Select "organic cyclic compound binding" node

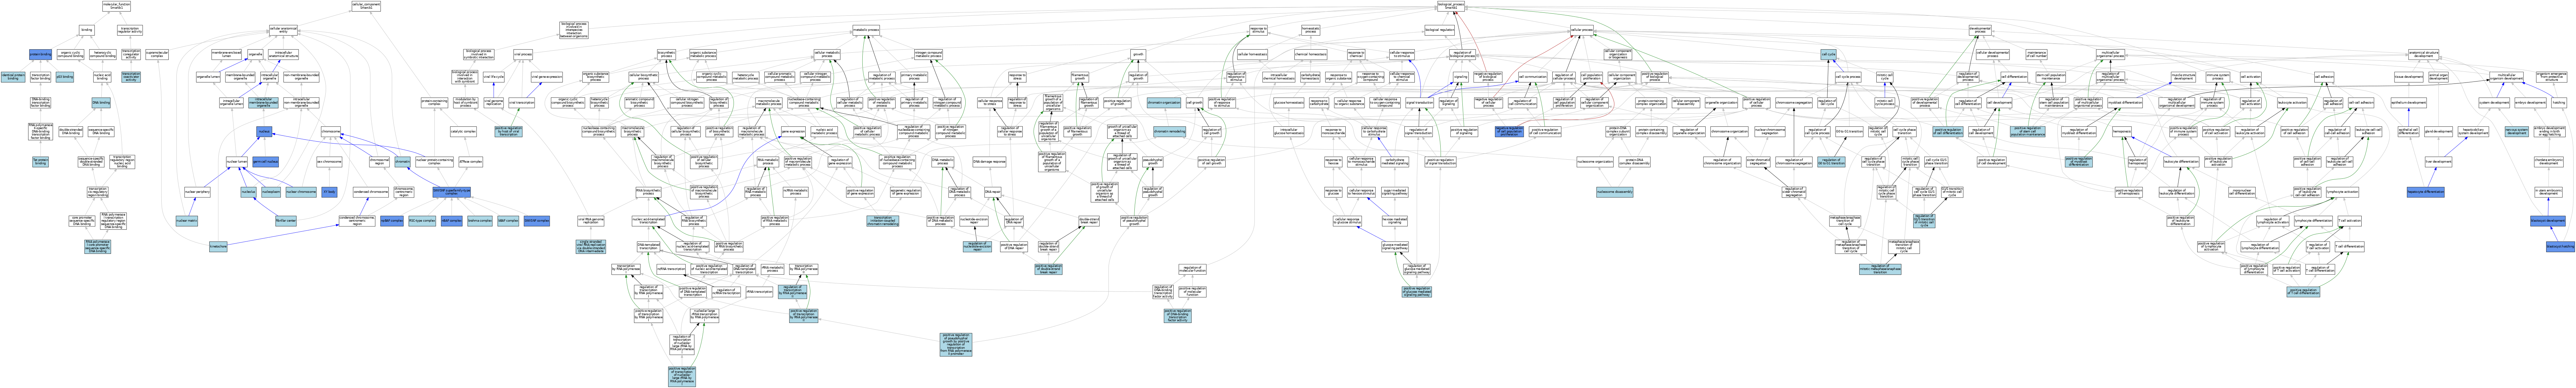(x=70, y=54)
